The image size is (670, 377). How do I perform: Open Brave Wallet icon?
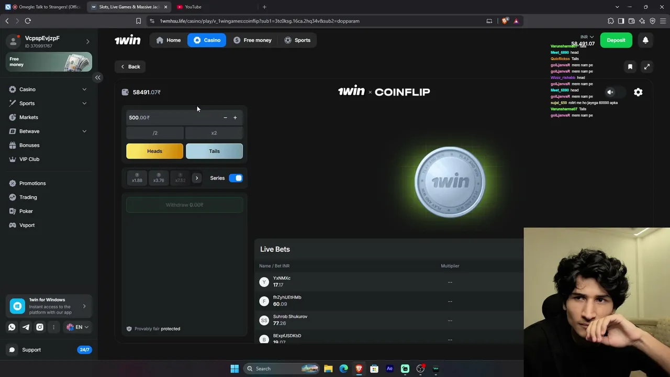tap(631, 21)
